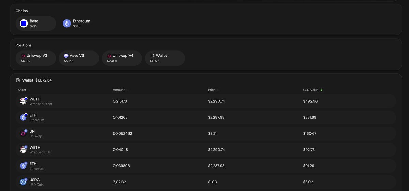This screenshot has height=191, width=409.
Task: Click the USD value $231.69
Action: [x=310, y=117]
